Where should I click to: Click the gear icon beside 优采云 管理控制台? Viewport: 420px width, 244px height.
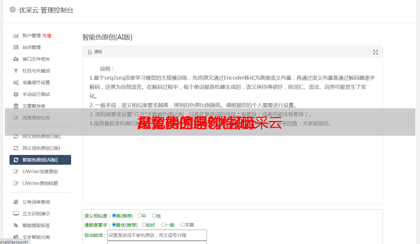(x=12, y=10)
